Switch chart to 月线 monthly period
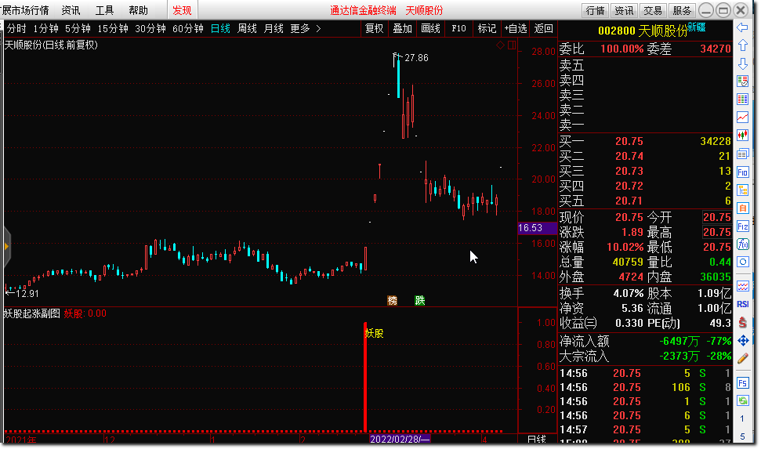Image resolution: width=761 pixels, height=449 pixels. click(x=274, y=29)
